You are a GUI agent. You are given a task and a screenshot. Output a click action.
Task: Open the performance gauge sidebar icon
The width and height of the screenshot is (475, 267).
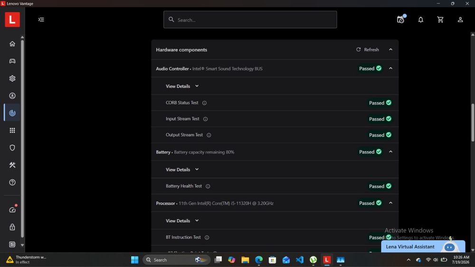pos(12,210)
